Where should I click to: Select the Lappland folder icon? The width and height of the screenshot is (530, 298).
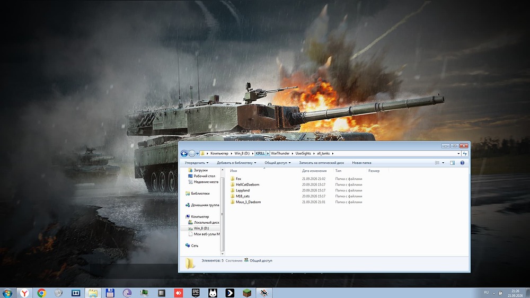[x=232, y=190]
